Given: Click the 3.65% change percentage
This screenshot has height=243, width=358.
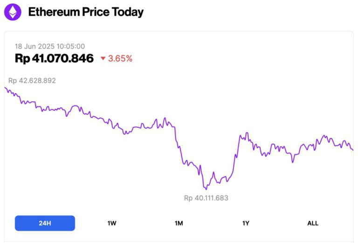Looking at the screenshot, I should click(120, 59).
